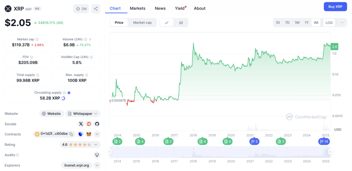352x171 pixels.
Task: Click the $119.37B market cap value
Action: 21,45
